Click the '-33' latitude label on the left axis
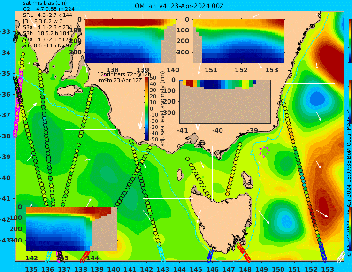352x272 pixels. tap(5, 31)
